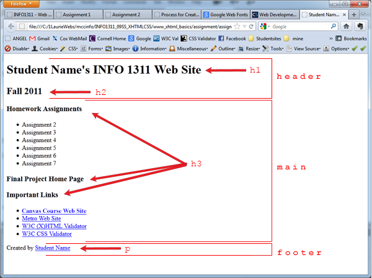Open the Cookies developer menu
The height and width of the screenshot is (278, 372).
click(x=45, y=48)
